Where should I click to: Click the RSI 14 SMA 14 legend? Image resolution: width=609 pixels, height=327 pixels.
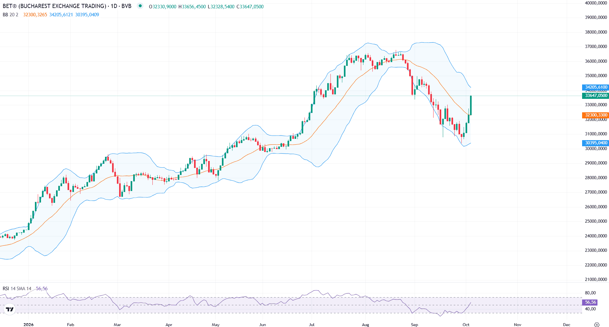click(x=17, y=289)
